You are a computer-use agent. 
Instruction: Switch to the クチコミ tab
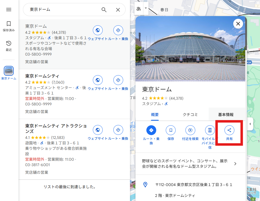click(x=190, y=115)
